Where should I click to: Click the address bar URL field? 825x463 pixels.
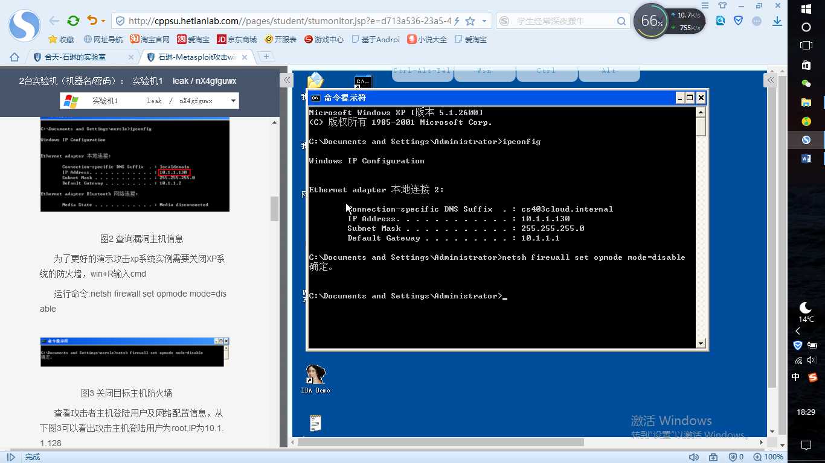coord(289,21)
